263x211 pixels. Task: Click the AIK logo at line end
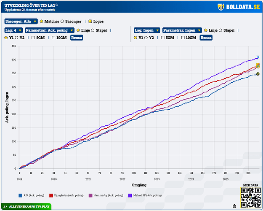tap(258, 74)
